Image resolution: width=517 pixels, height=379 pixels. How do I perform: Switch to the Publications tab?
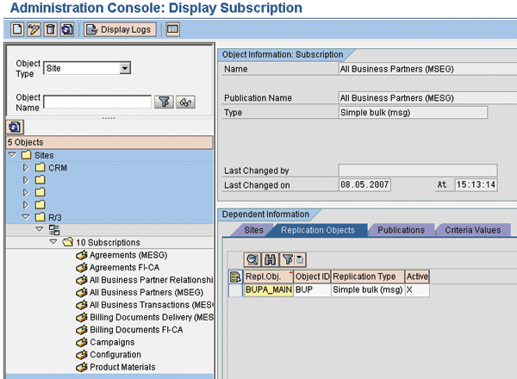coord(401,230)
